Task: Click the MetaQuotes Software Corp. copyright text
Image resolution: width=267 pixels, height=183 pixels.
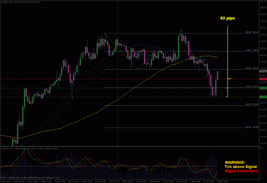Action: pos(31,177)
